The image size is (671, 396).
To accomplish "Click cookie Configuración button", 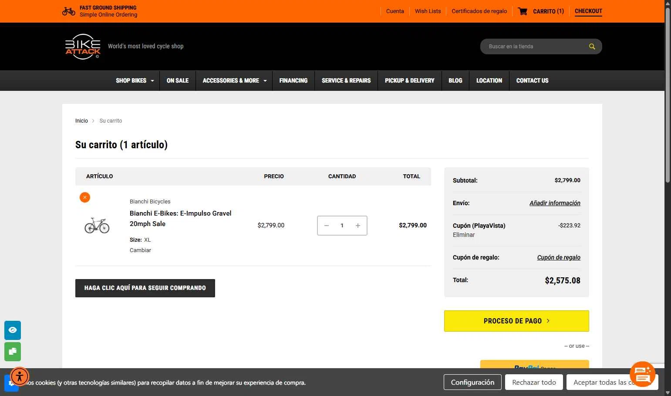I will pos(472,383).
